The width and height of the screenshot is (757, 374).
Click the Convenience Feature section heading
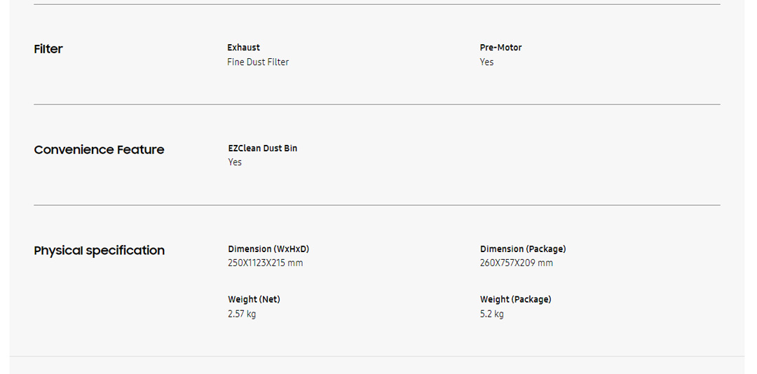pyautogui.click(x=99, y=150)
